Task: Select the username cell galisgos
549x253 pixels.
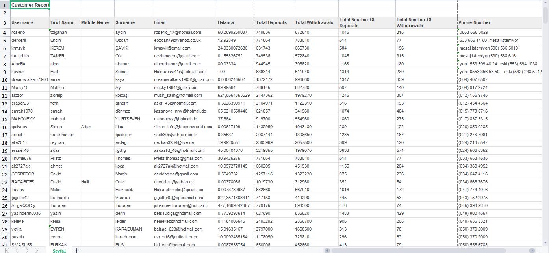Action: tap(30, 127)
